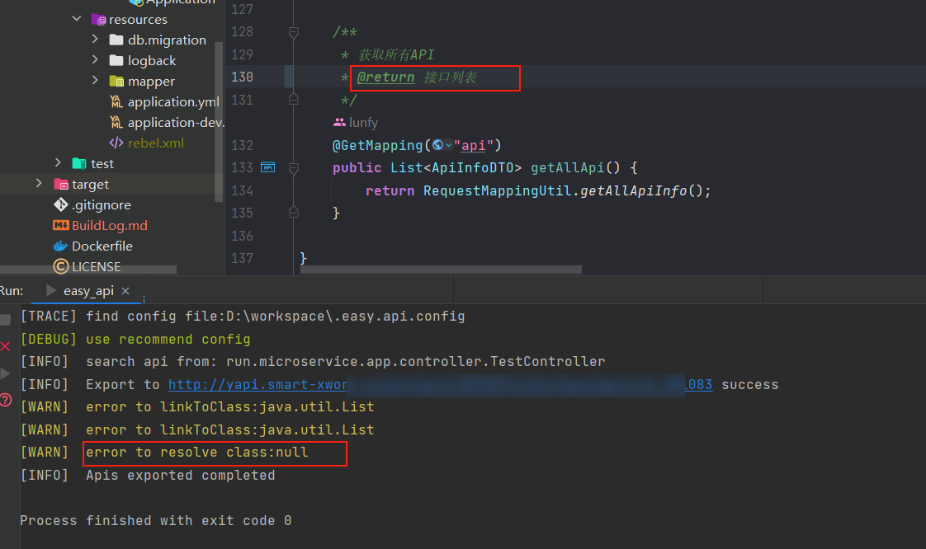The image size is (926, 549).
Task: Expand the test folder arrow
Action: tap(58, 162)
